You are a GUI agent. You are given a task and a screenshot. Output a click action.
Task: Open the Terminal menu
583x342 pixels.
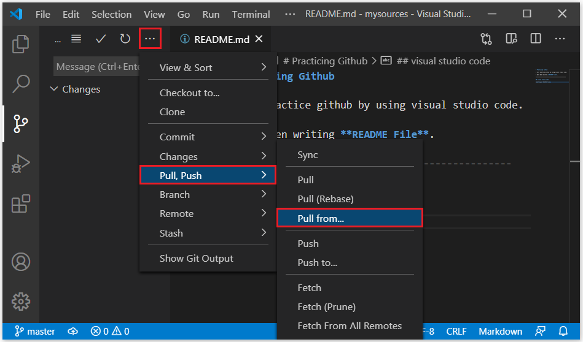tap(251, 14)
